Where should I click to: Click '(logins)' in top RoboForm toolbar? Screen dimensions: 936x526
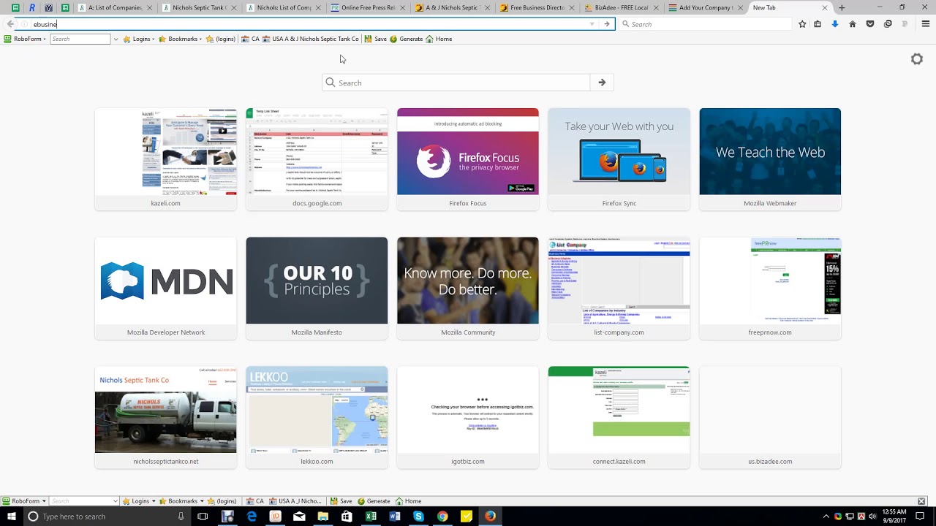[221, 39]
